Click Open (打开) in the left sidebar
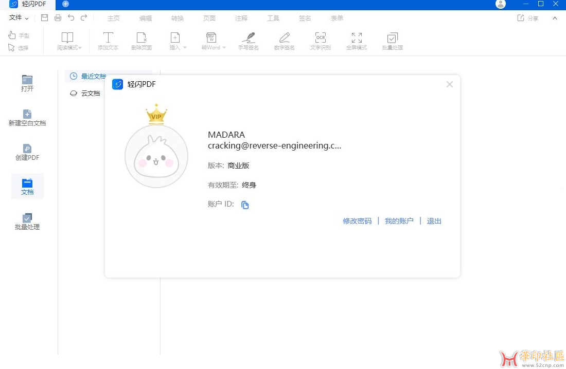The height and width of the screenshot is (369, 566). click(x=27, y=83)
